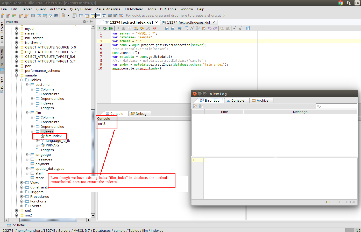Screen dimensions: 361x232
Task: Copy with the two-pages icon
Action: (198, 28)
